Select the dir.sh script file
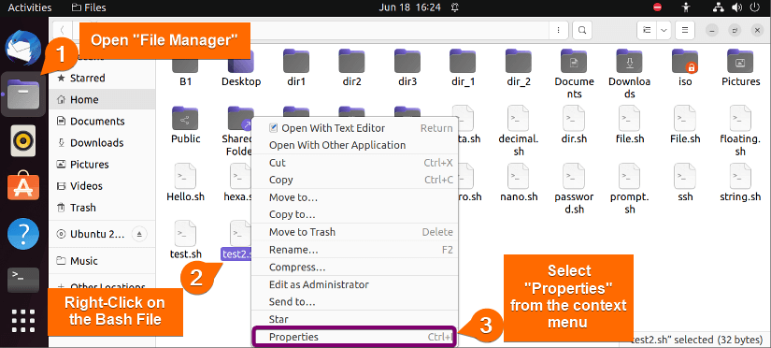Screen dimensions: 771x348 [574, 125]
